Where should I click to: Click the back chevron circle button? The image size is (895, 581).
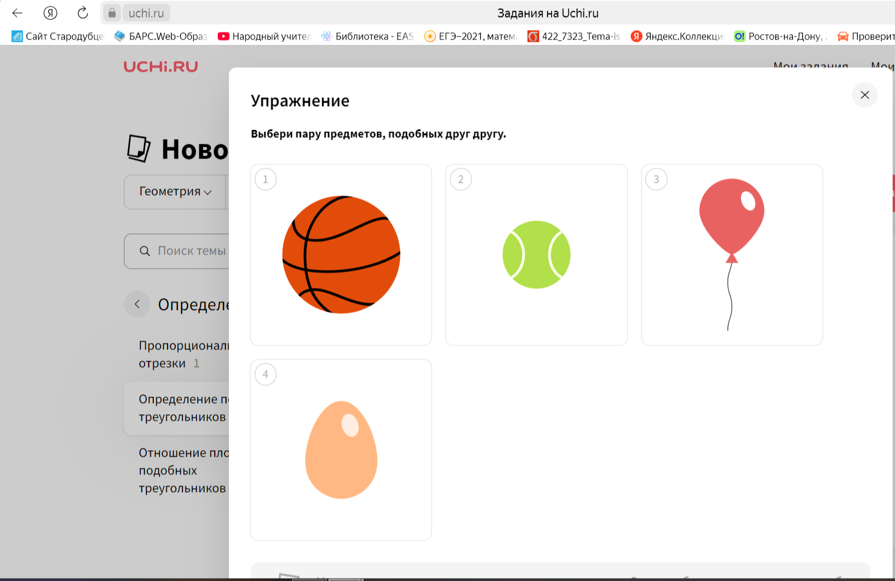(137, 304)
